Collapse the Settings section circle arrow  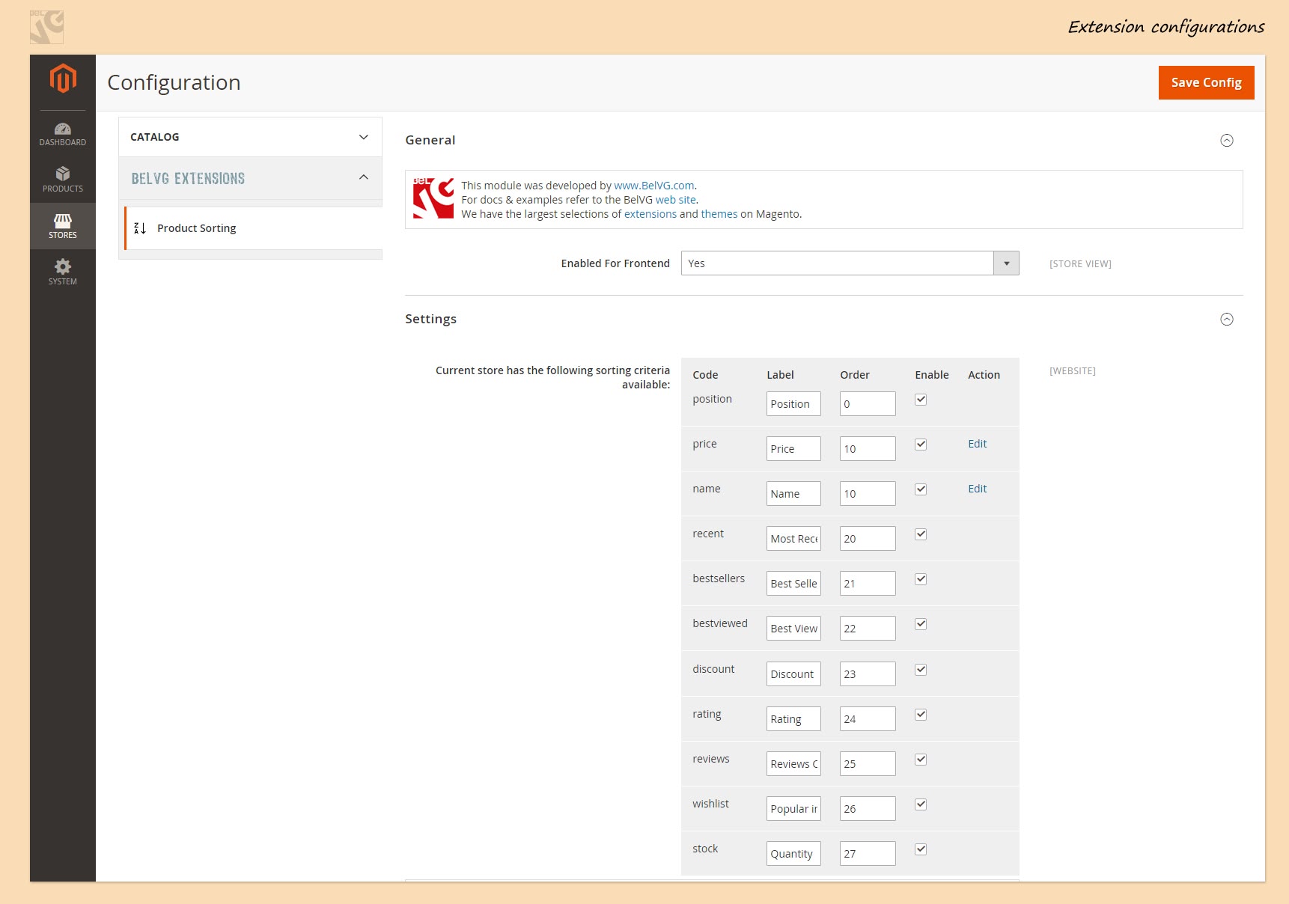click(x=1227, y=320)
